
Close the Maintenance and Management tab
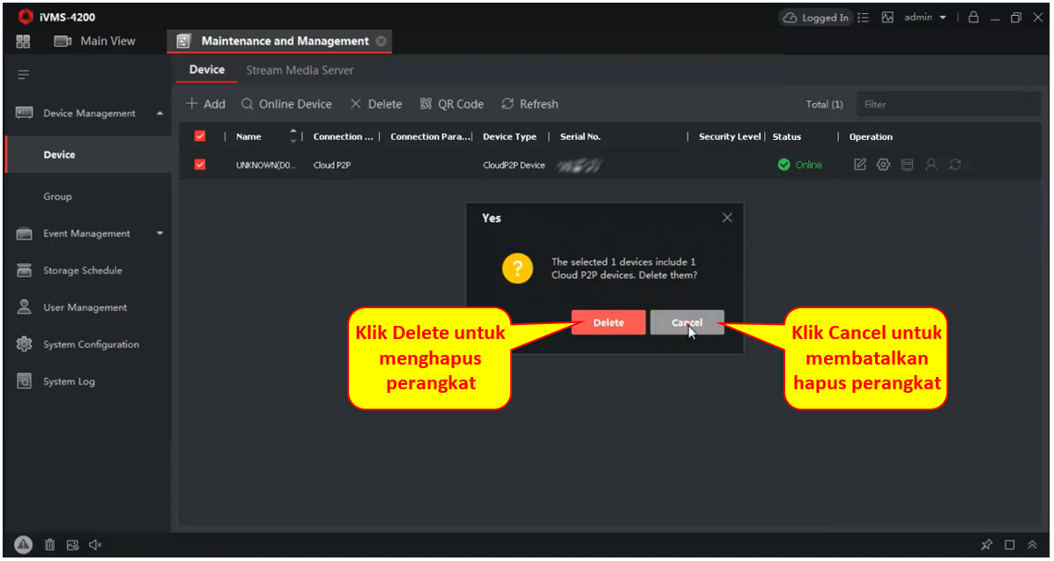(381, 41)
